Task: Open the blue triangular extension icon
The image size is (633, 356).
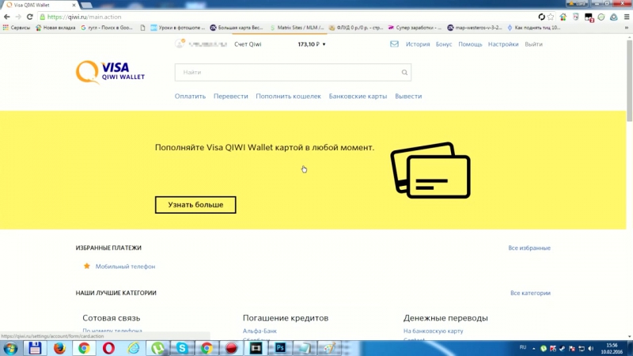Action: (614, 17)
